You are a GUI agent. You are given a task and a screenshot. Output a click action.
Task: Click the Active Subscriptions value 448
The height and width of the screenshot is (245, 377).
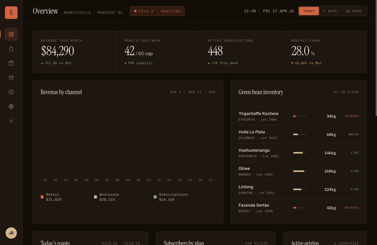[x=215, y=51]
